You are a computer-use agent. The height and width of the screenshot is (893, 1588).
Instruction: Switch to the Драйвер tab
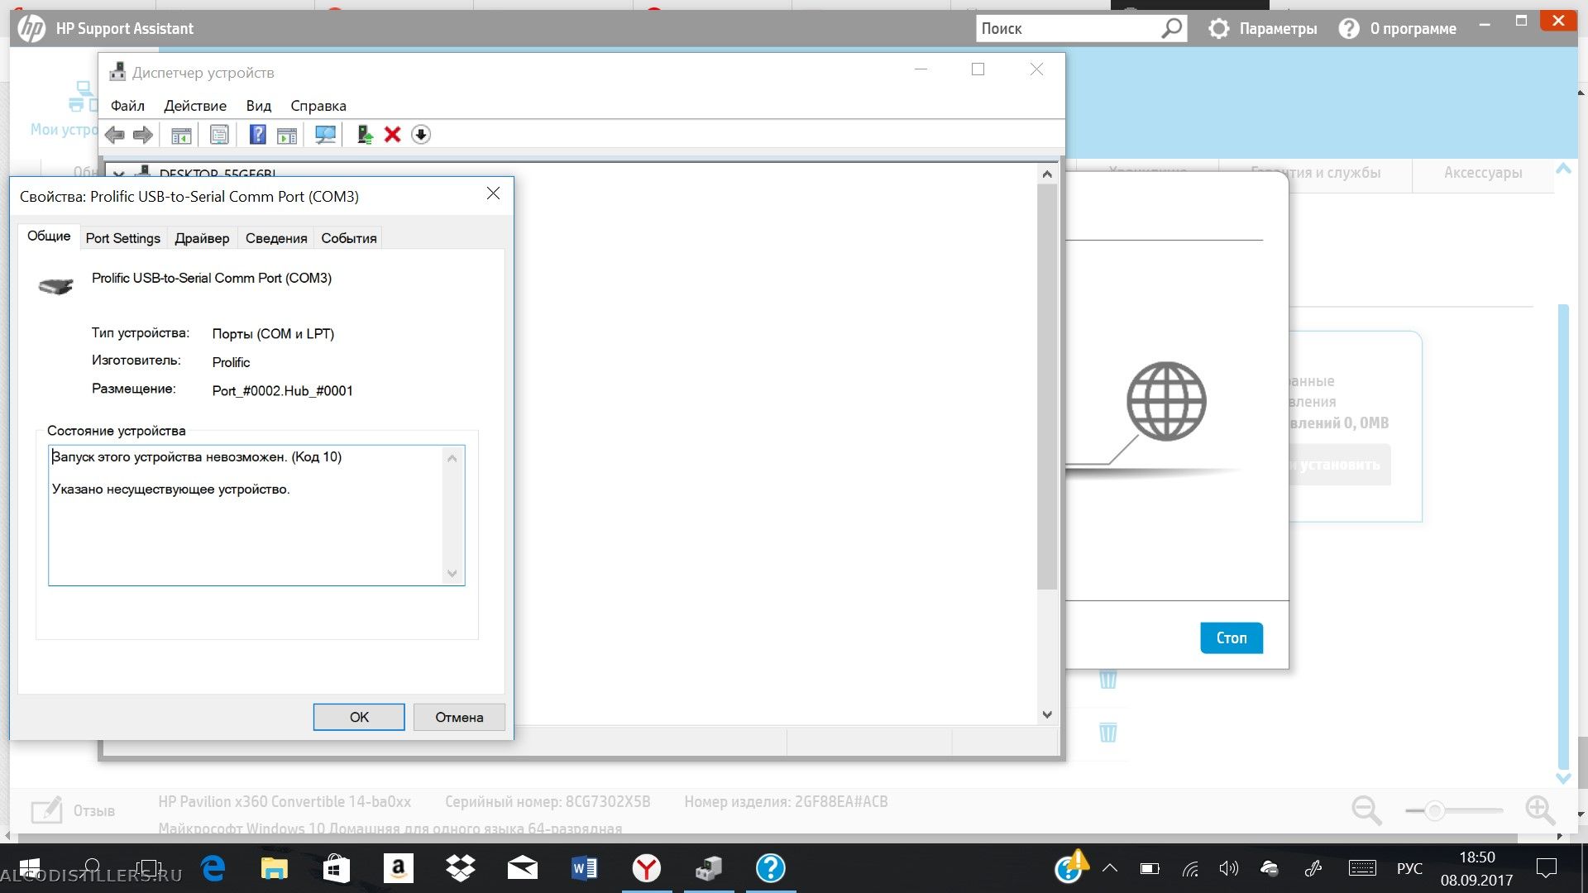202,238
